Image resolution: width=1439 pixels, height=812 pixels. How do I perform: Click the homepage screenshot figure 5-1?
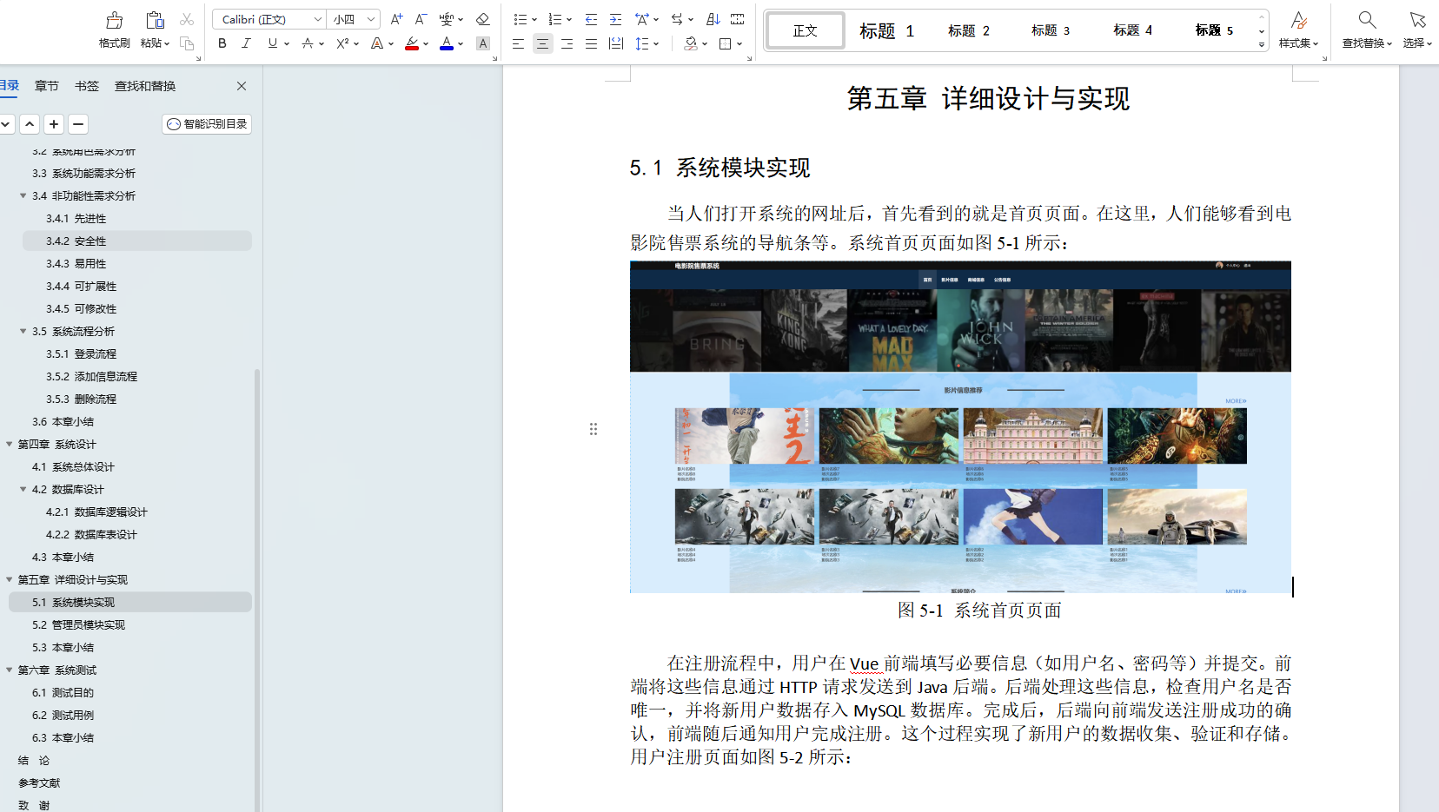(960, 426)
